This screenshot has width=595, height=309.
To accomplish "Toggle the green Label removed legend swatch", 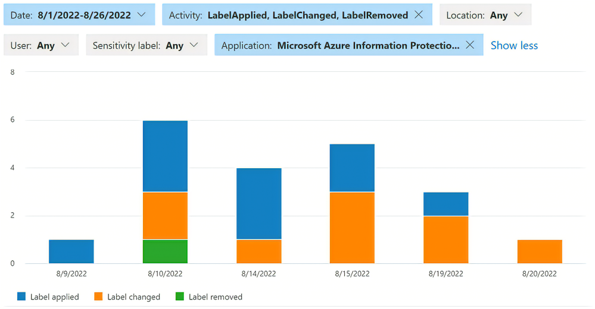I will pos(180,297).
